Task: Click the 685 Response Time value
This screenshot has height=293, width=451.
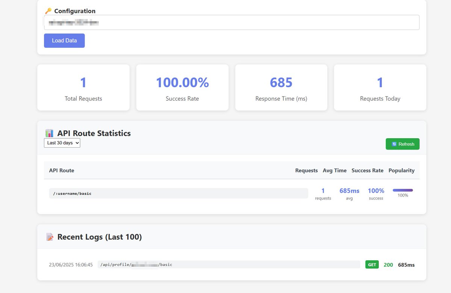Action: (x=281, y=83)
